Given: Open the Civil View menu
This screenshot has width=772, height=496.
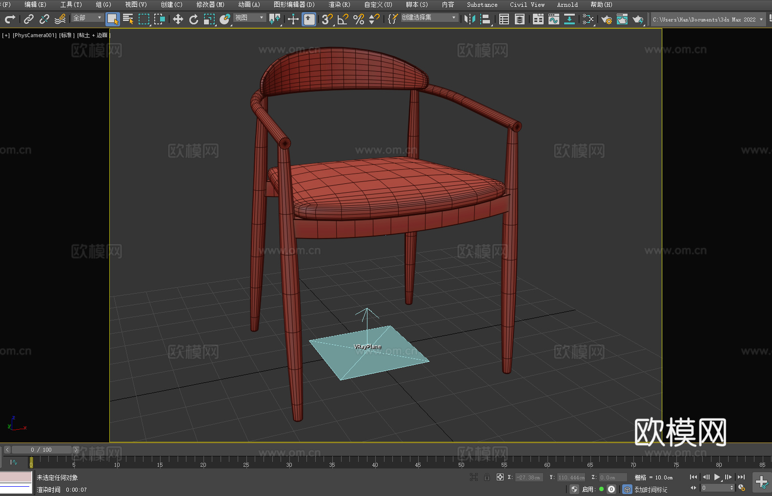Looking at the screenshot, I should 527,4.
